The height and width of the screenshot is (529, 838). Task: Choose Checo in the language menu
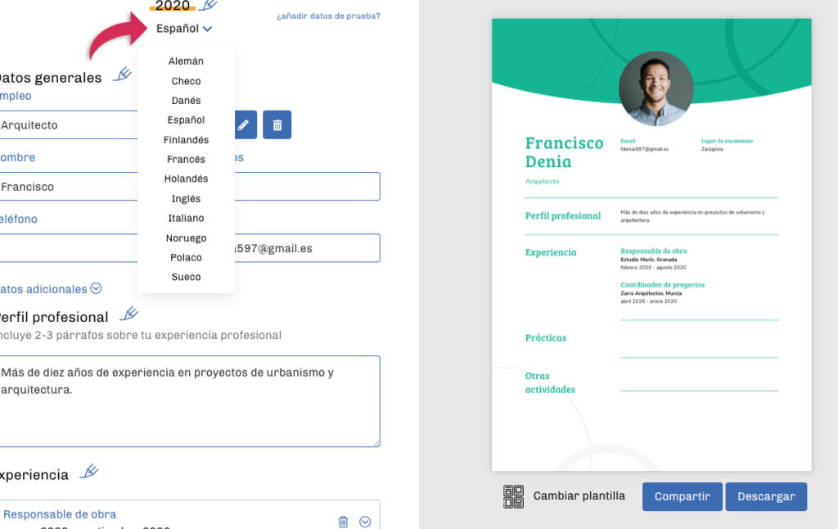point(186,81)
